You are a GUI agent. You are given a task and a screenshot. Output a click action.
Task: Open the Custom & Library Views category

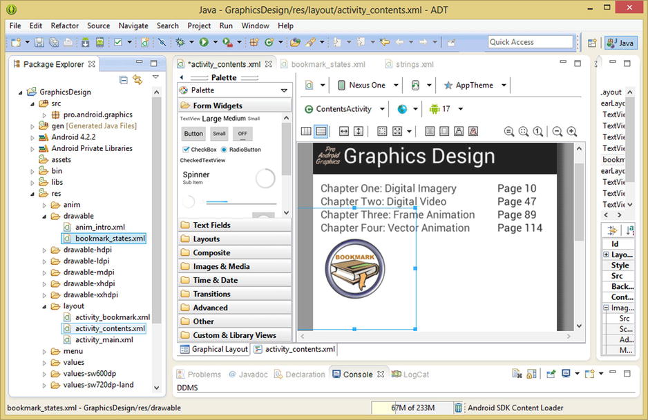(x=235, y=335)
